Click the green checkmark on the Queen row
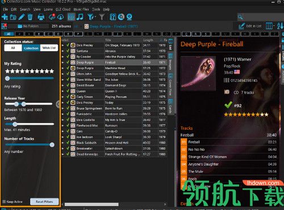 point(68,91)
